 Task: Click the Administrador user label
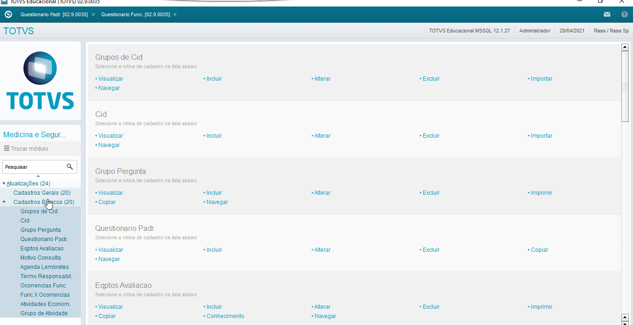click(x=535, y=31)
